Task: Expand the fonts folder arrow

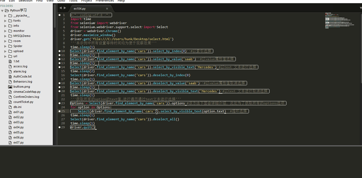Action: click(5, 21)
